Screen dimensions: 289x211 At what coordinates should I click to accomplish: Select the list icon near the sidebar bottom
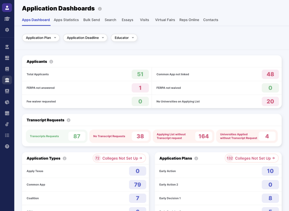[x=7, y=135]
